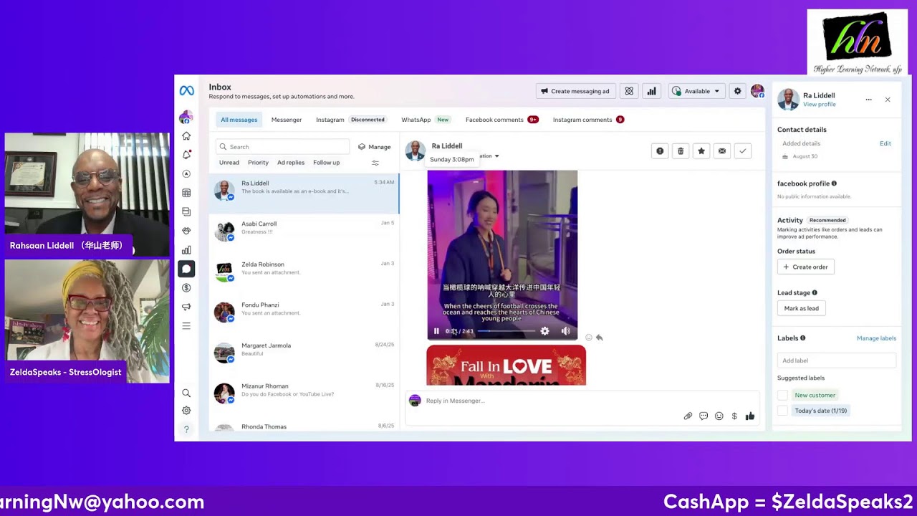Click the Create order button
Viewport: 917px width, 516px height.
point(805,267)
